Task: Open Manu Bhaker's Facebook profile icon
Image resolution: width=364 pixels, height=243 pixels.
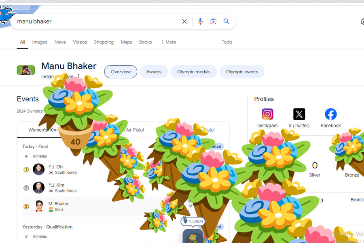Action: pos(331,114)
